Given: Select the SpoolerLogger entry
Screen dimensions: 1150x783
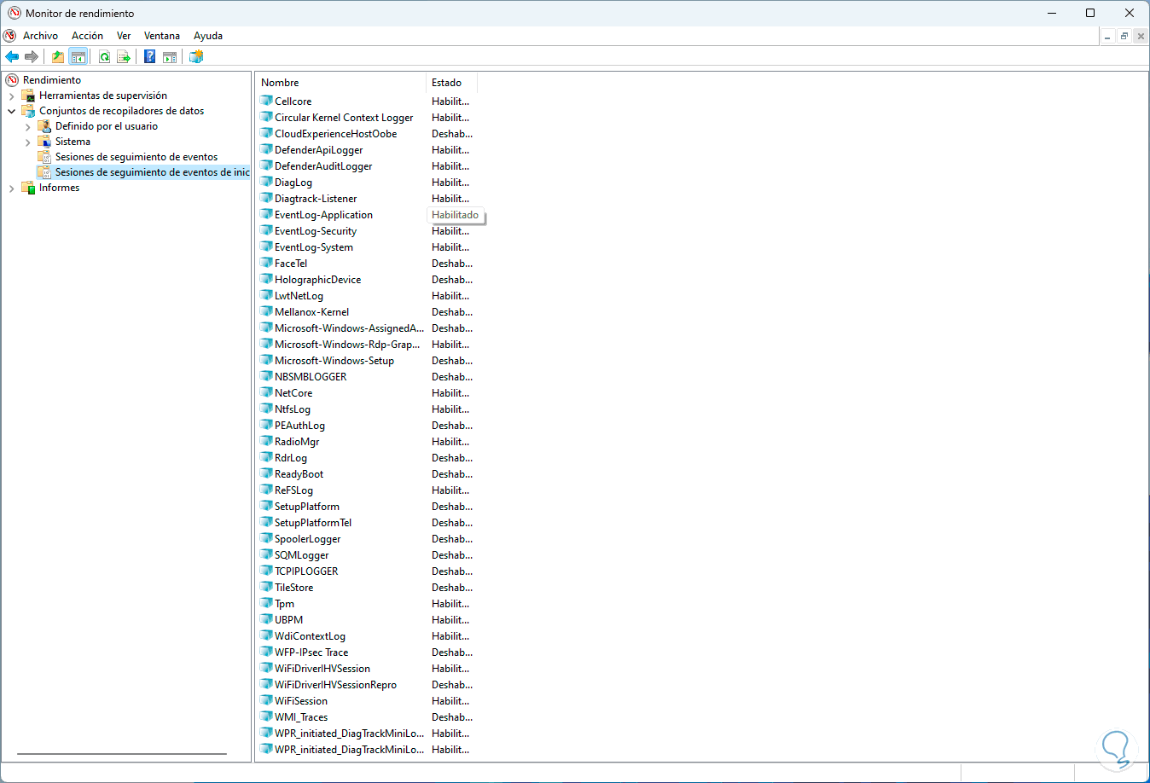Looking at the screenshot, I should (x=307, y=539).
